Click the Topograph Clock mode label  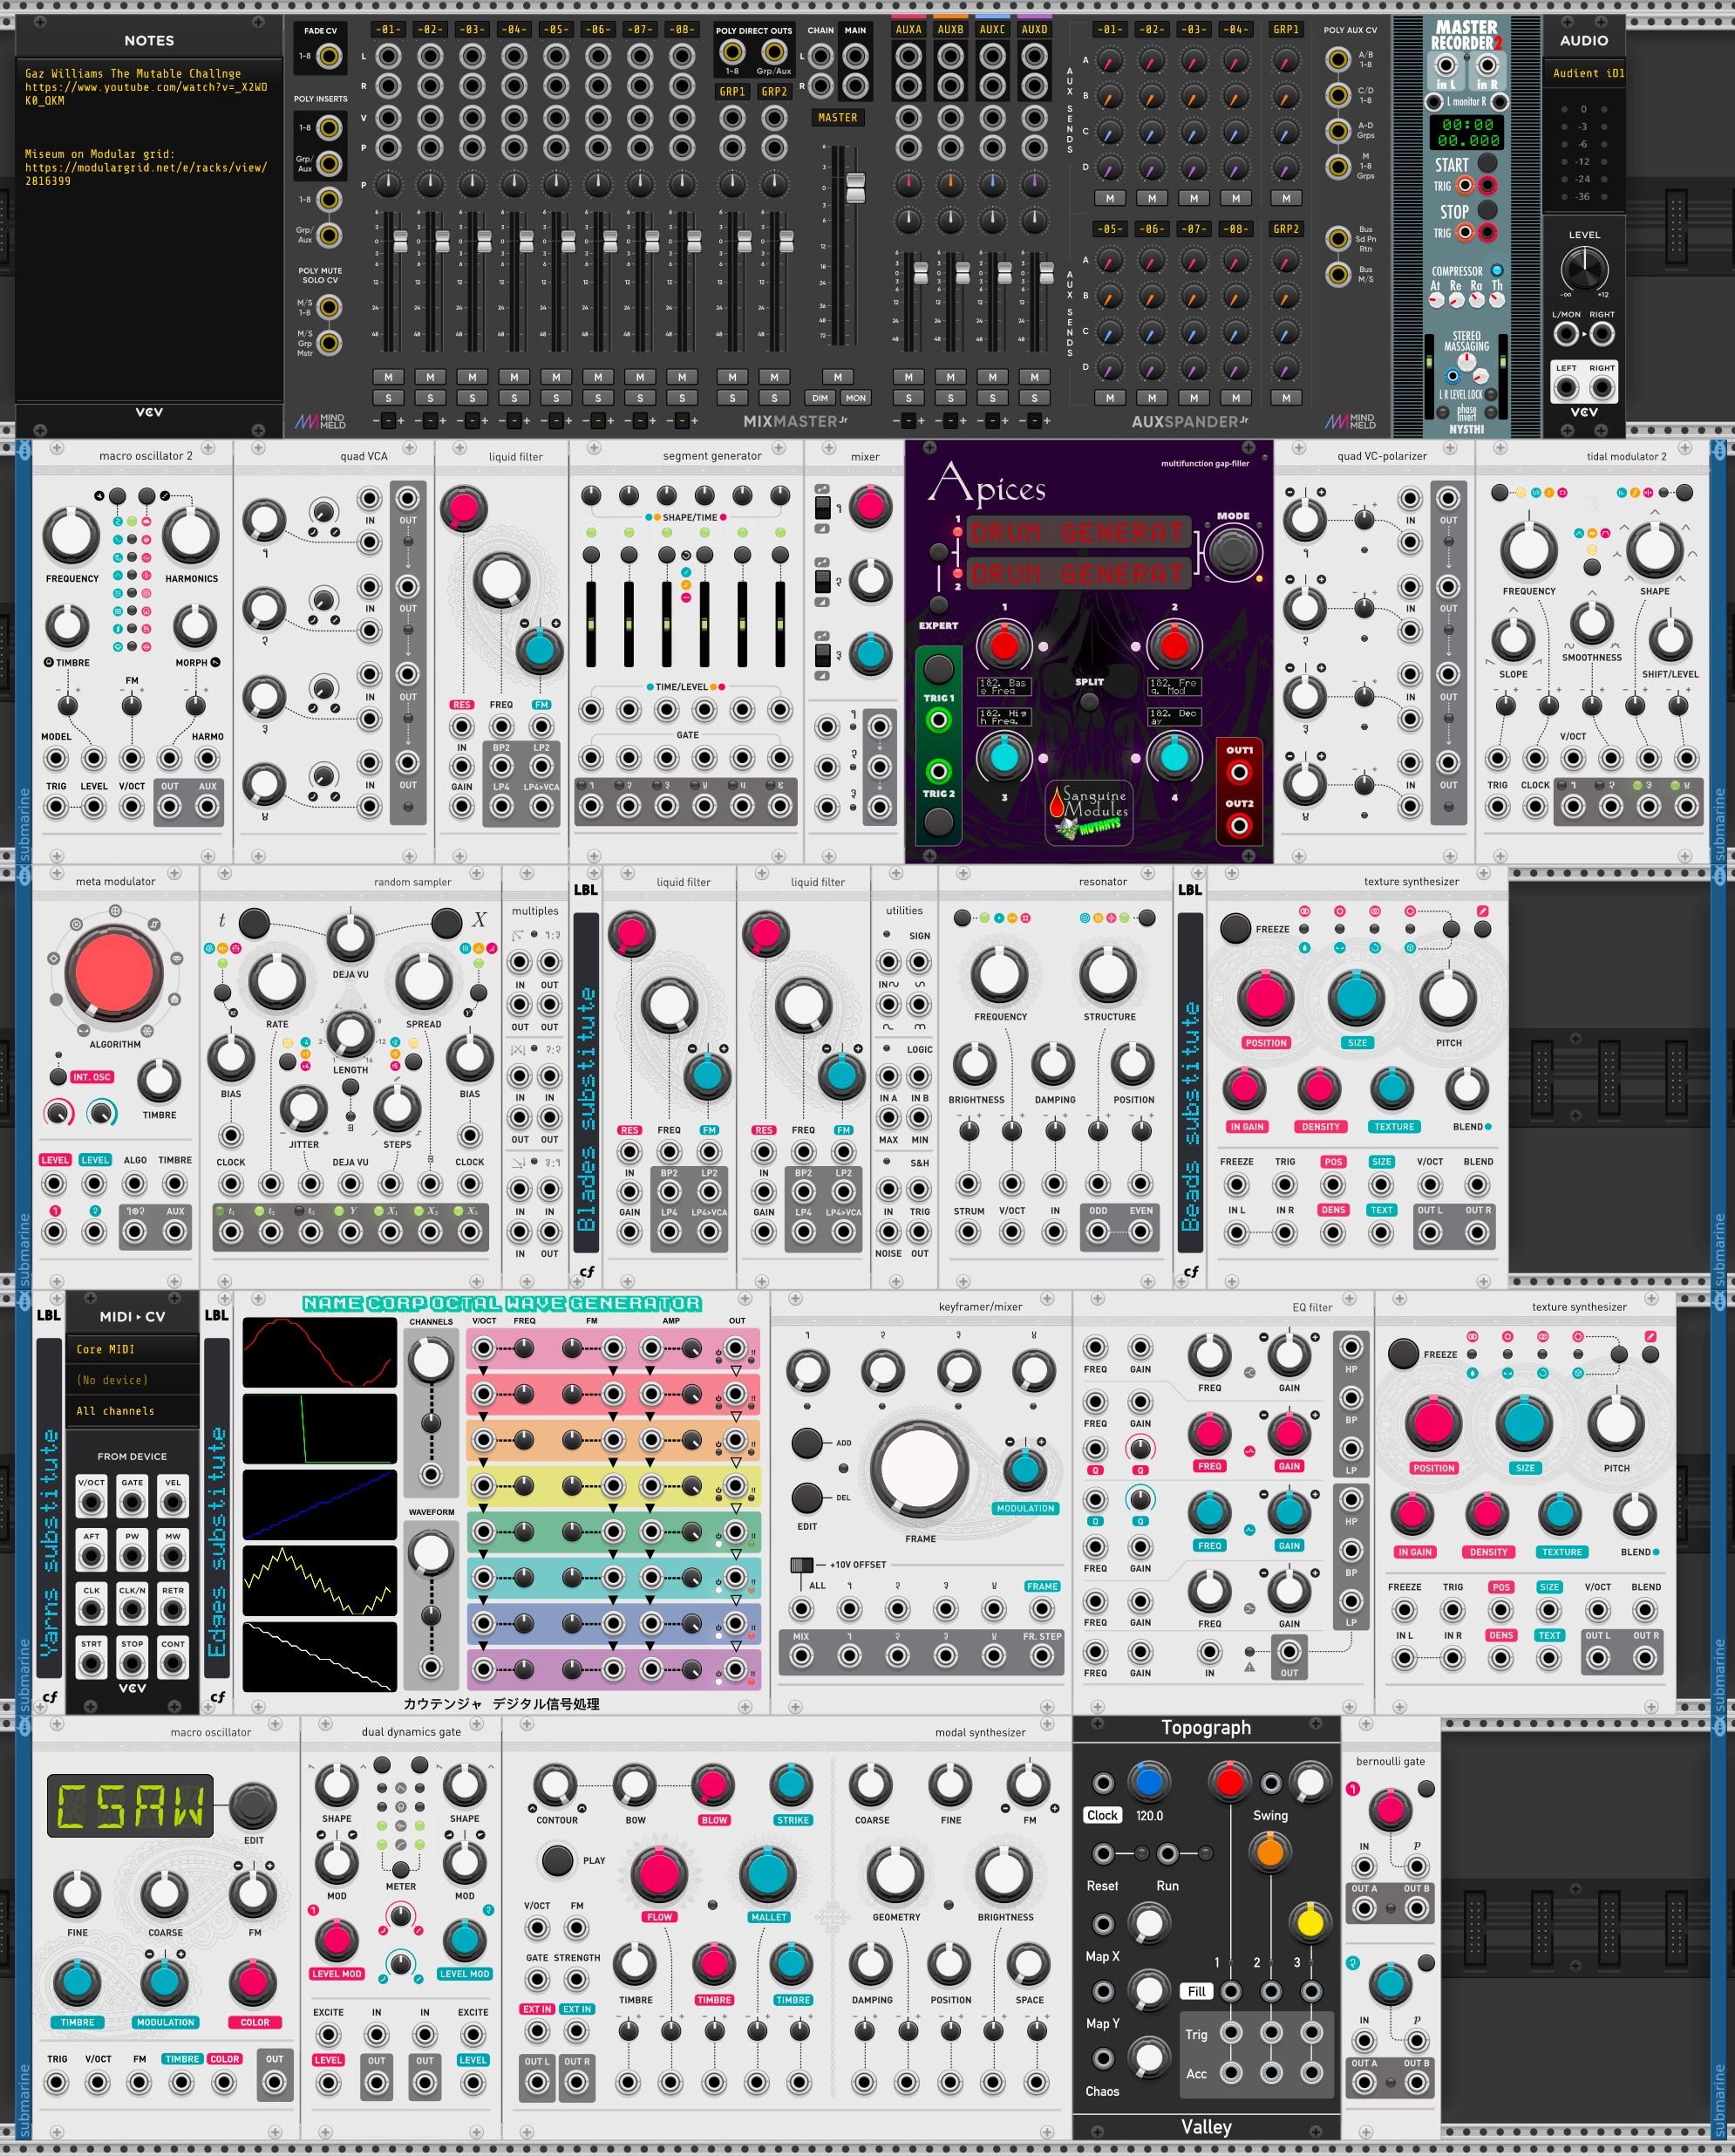(x=1102, y=1815)
